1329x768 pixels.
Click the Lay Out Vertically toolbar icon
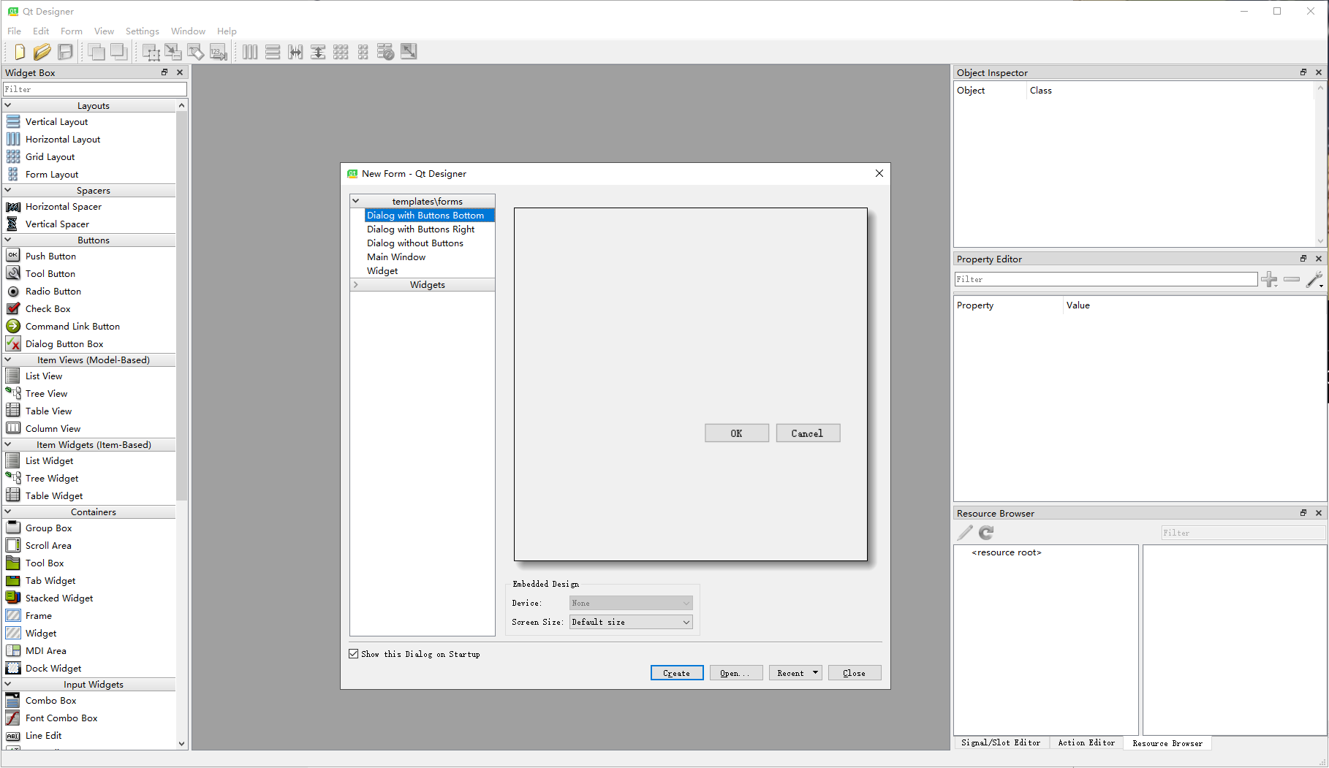pos(273,52)
